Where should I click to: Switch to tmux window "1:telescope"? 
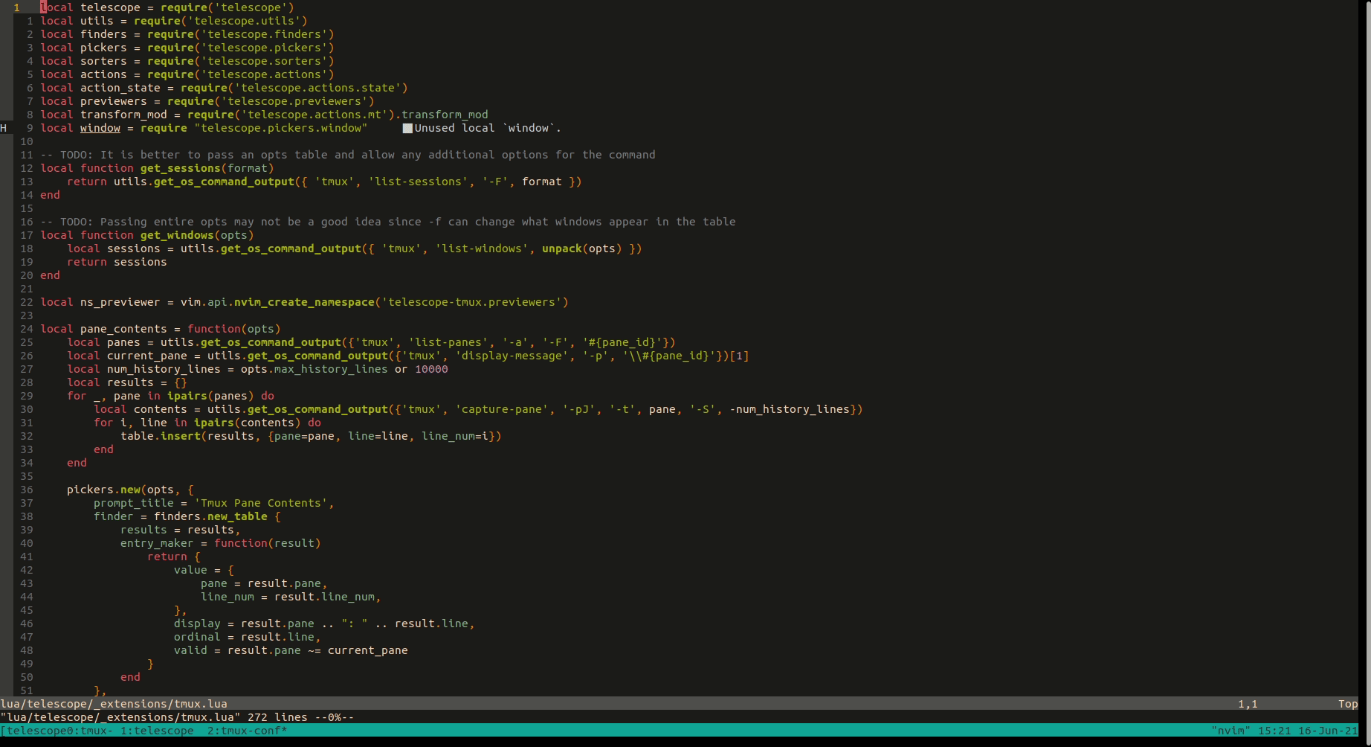pyautogui.click(x=157, y=731)
